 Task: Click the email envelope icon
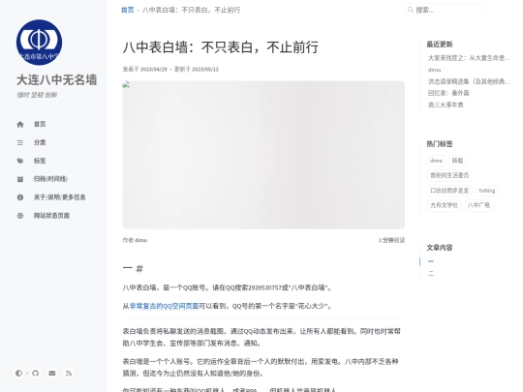coord(52,373)
